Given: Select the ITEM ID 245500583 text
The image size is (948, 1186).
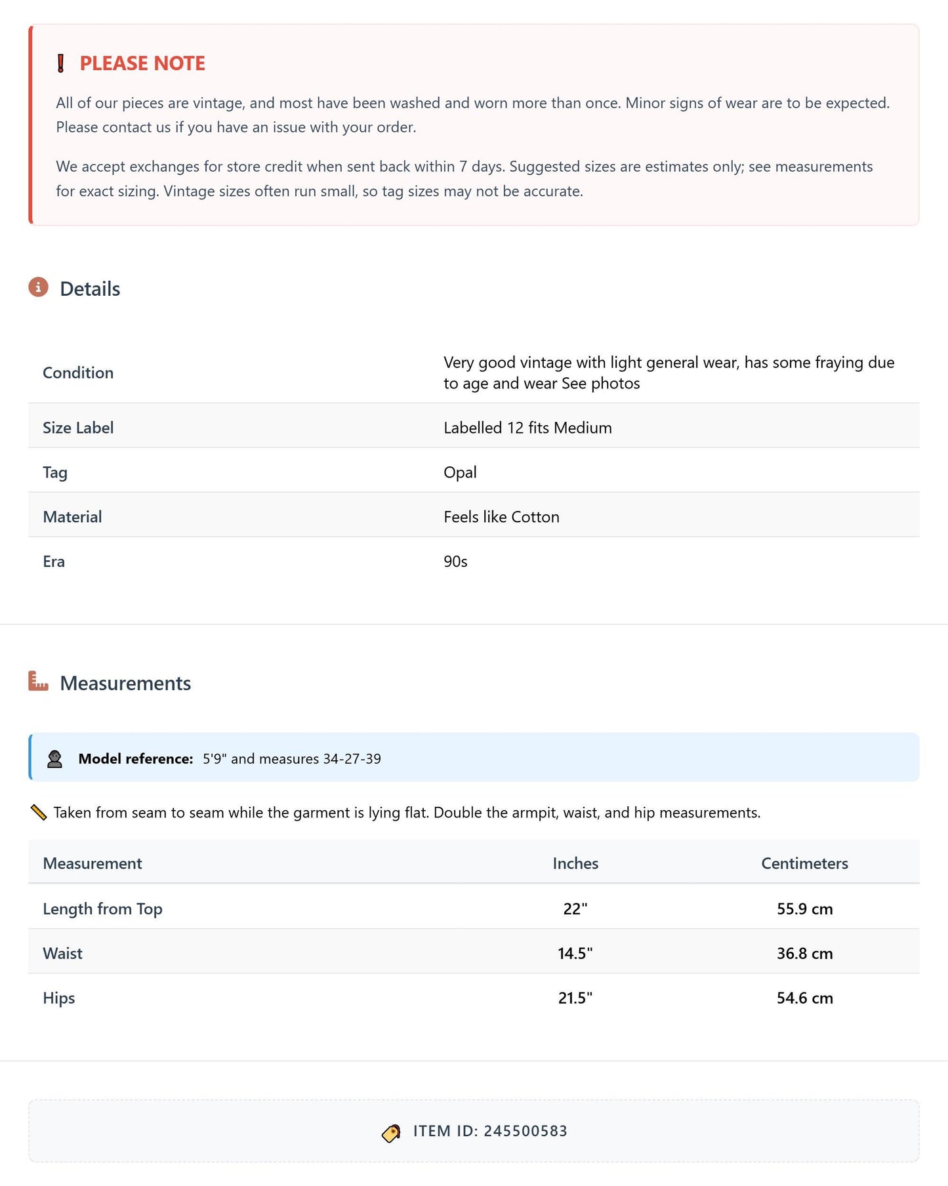Looking at the screenshot, I should pyautogui.click(x=490, y=1132).
